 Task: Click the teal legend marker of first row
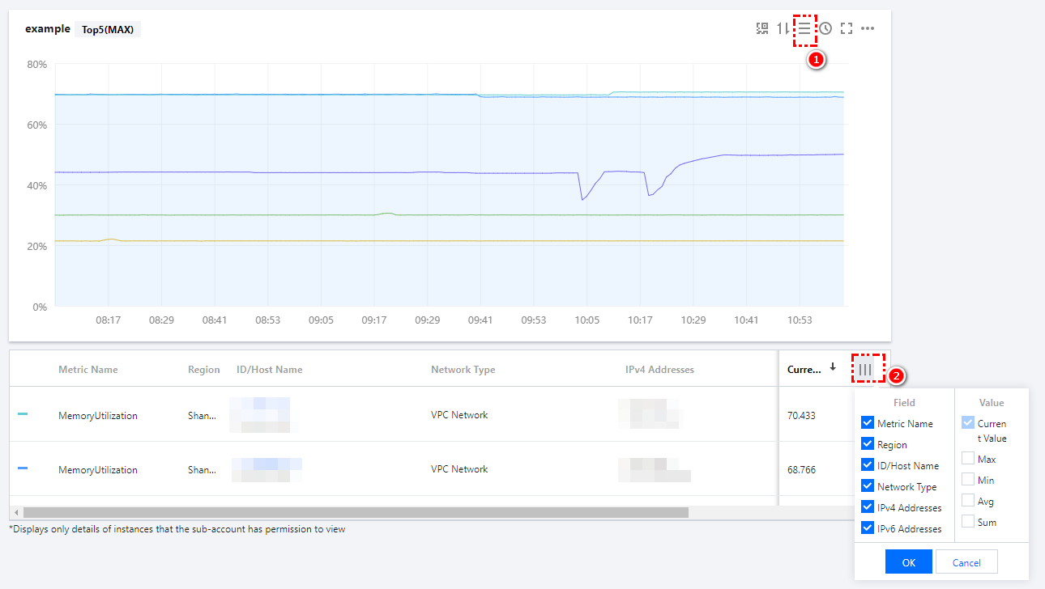(x=23, y=414)
